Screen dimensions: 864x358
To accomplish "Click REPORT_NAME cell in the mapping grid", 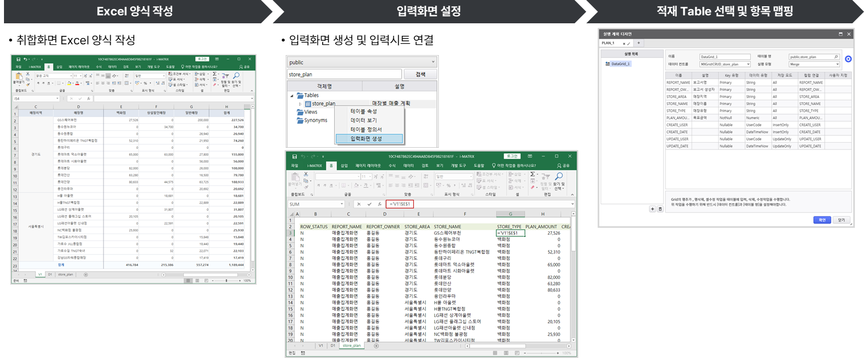I will click(x=678, y=82).
